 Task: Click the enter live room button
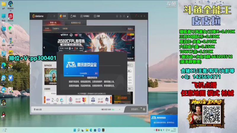pyautogui.click(x=122, y=98)
